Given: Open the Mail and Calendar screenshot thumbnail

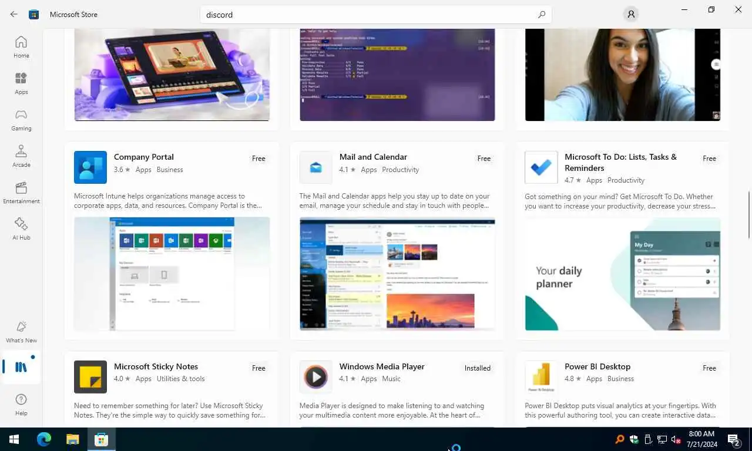Looking at the screenshot, I should 397,274.
